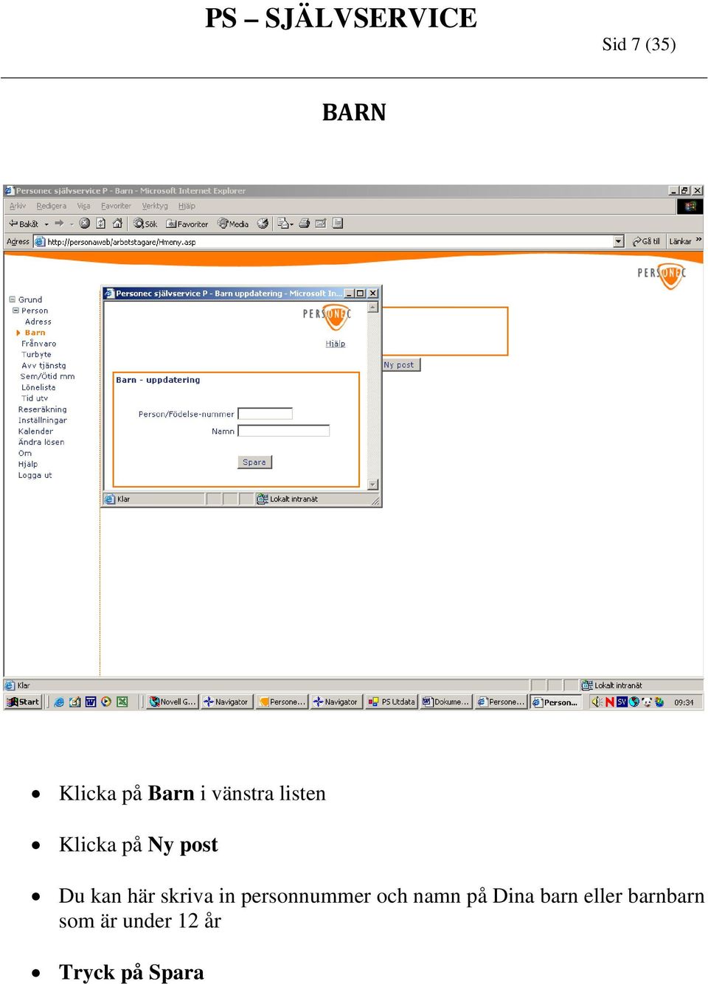This screenshot has width=708, height=984.
Task: Open the Windows Start button
Action: (x=23, y=701)
